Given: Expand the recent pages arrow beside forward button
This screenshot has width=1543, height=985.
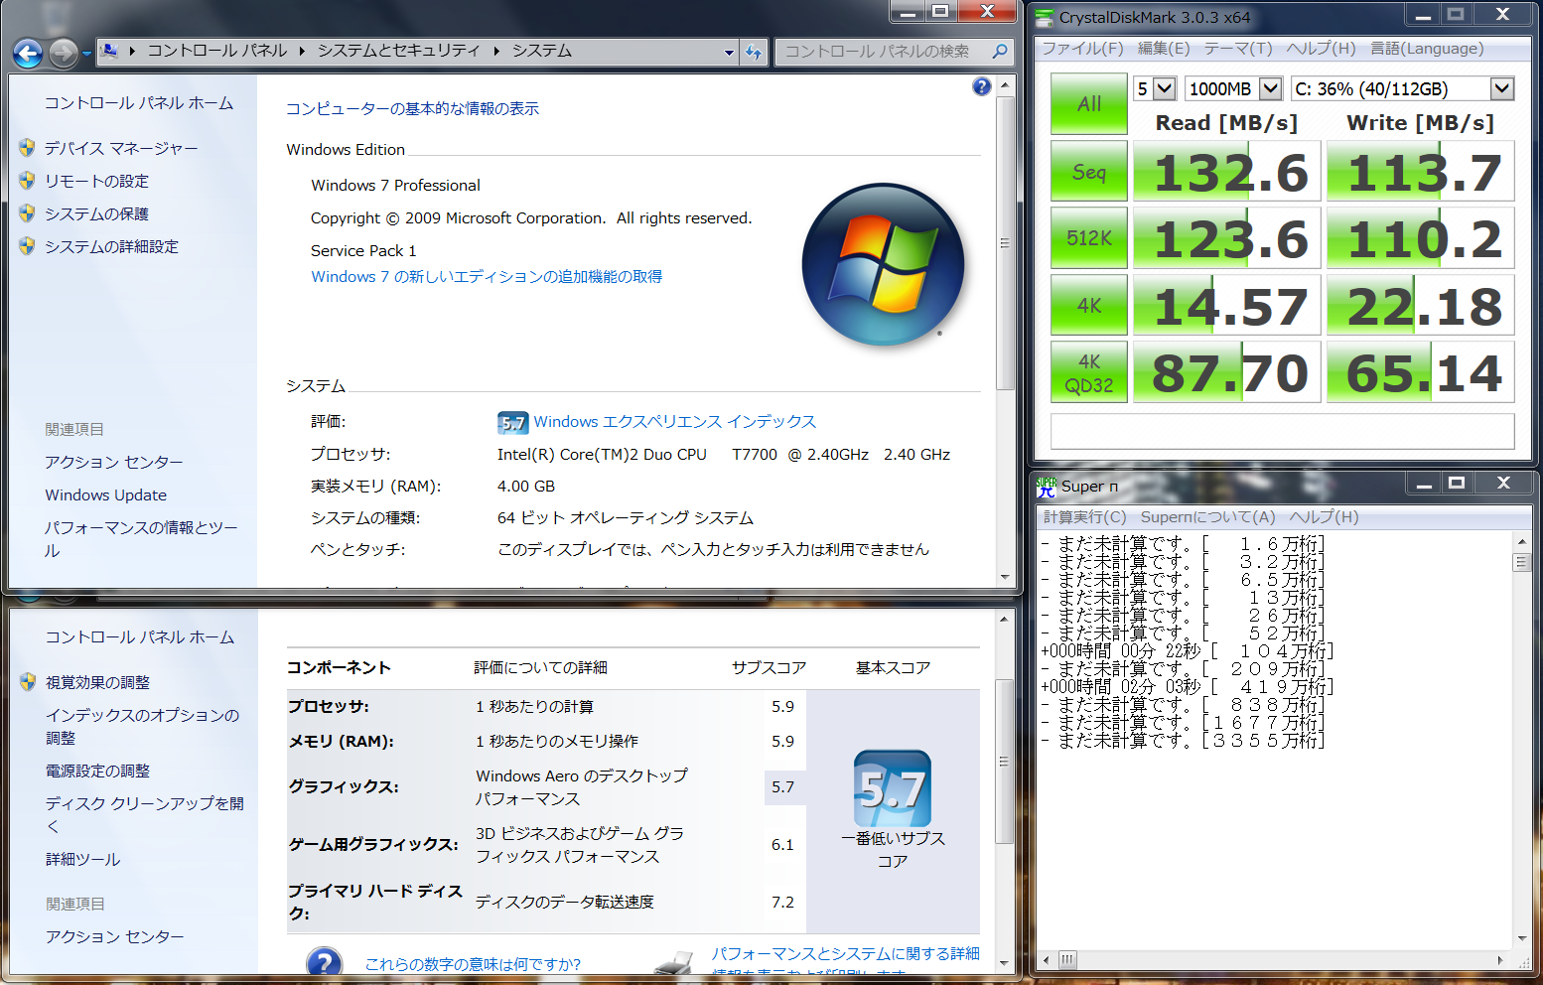Looking at the screenshot, I should (87, 53).
